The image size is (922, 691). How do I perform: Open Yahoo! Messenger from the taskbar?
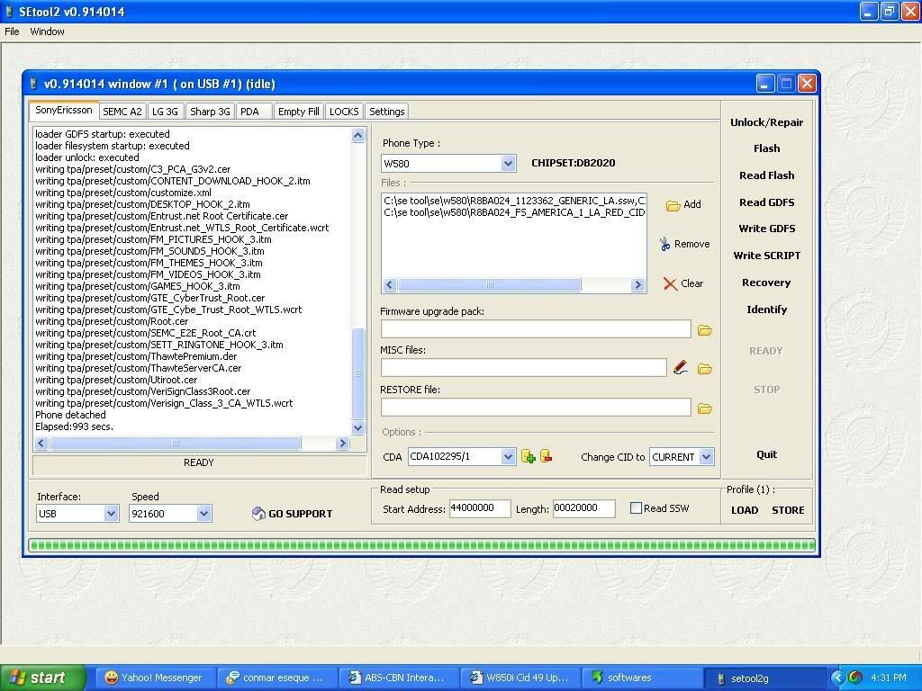[154, 678]
